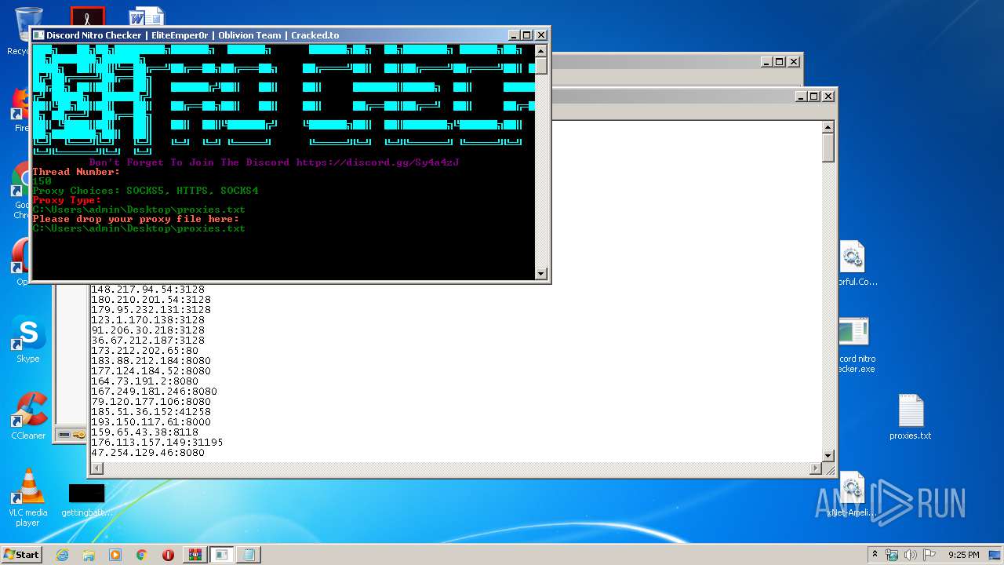Screen dimensions: 1004x565
Task: Click proxy line 185.51.36.152:41258
Action: 151,412
